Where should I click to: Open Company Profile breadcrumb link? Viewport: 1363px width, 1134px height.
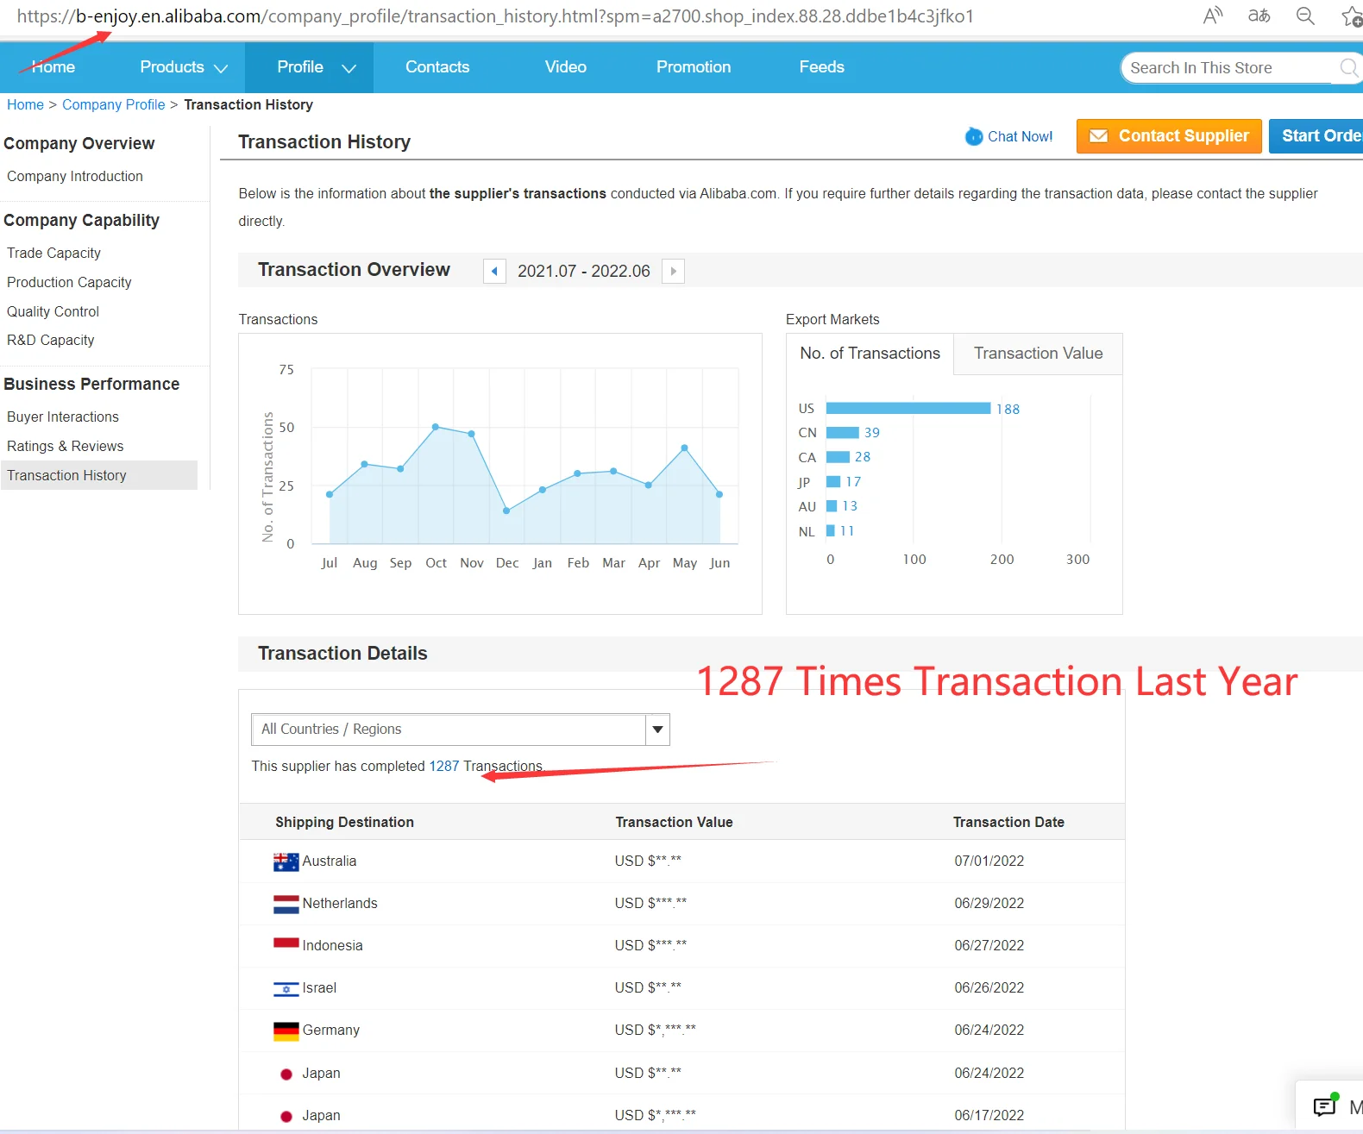[113, 104]
